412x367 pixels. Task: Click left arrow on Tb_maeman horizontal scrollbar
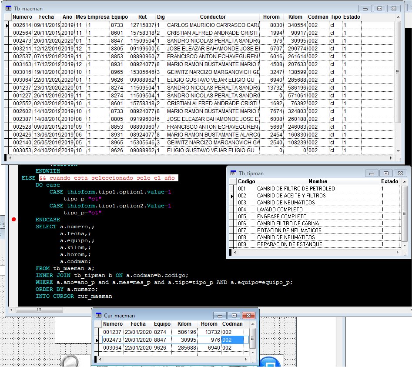[x=10, y=158]
